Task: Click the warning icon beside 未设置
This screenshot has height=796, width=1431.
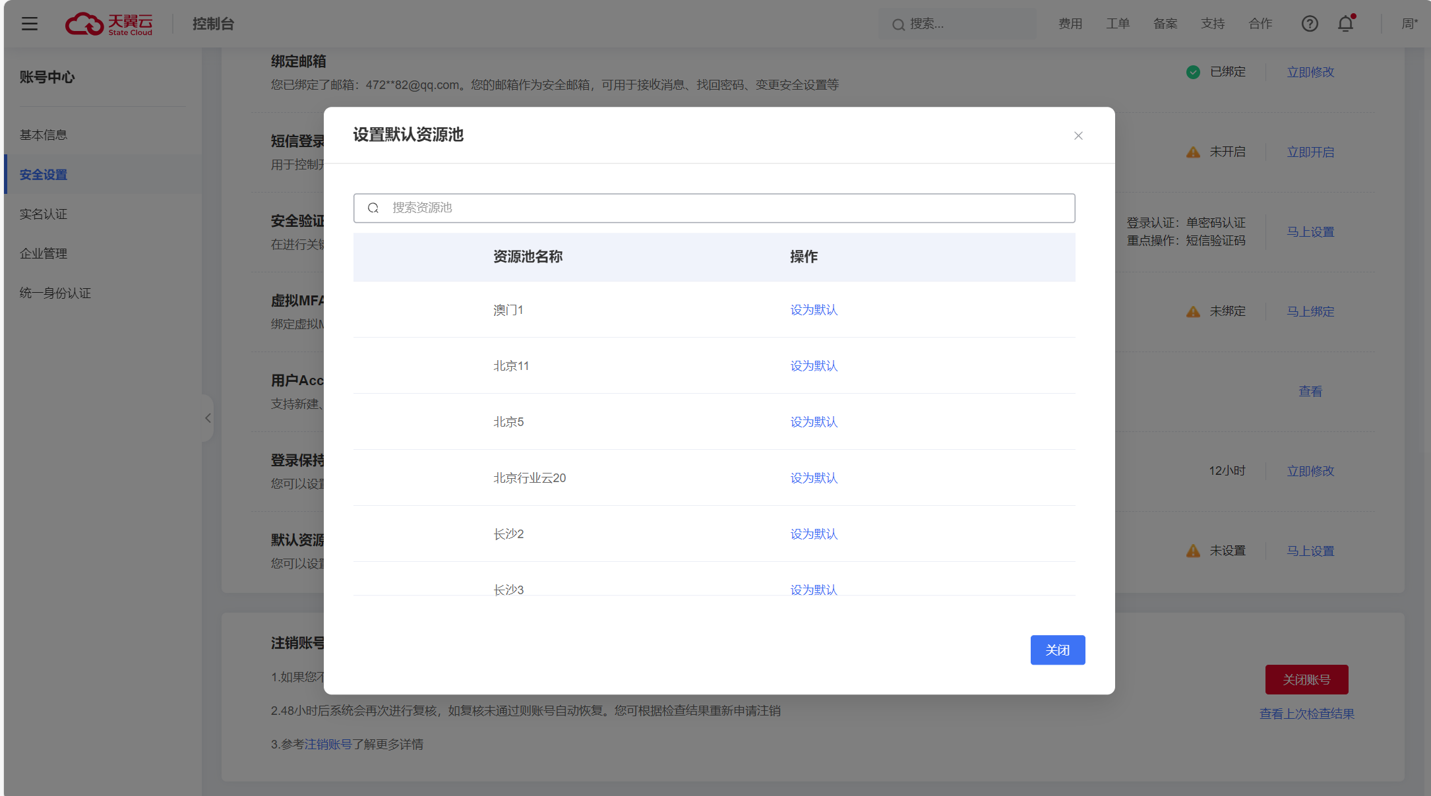Action: [x=1193, y=551]
